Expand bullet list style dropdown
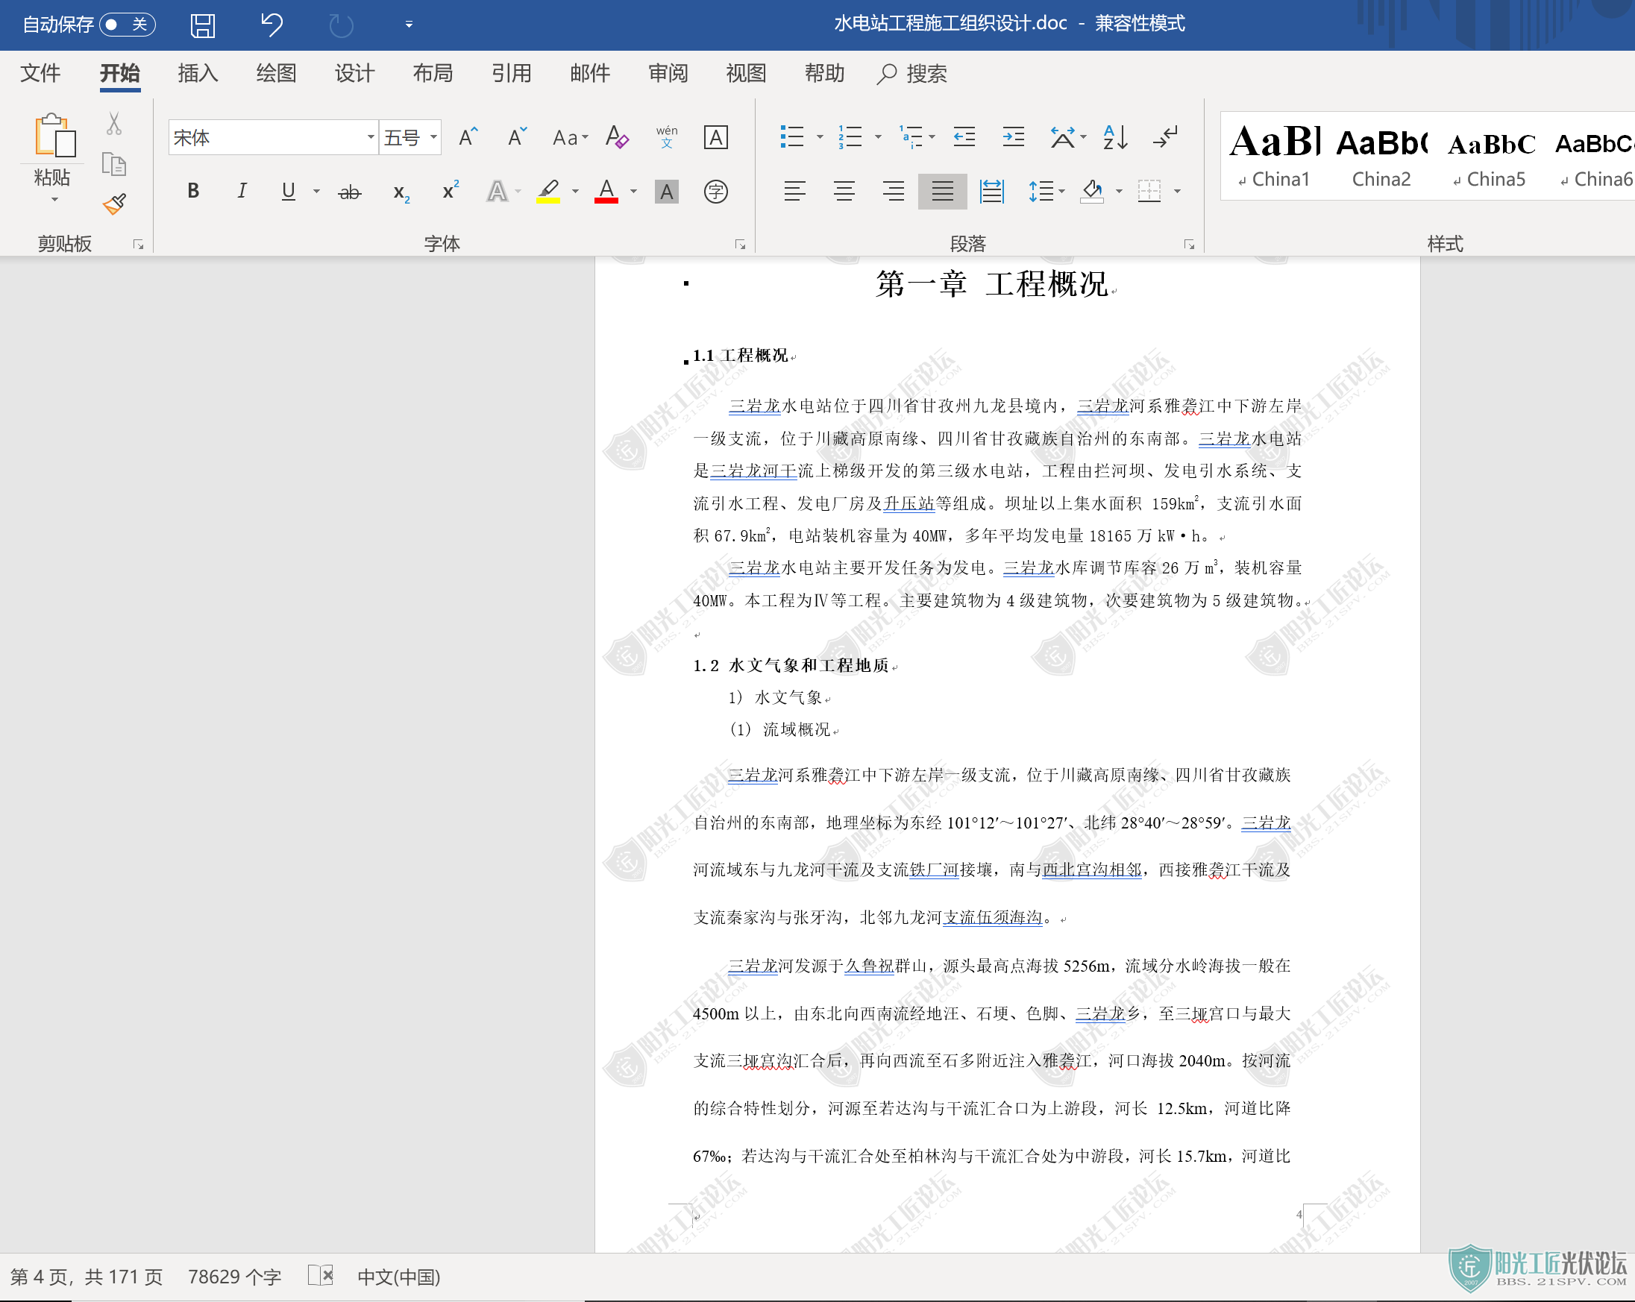Viewport: 1635px width, 1302px height. [x=819, y=137]
